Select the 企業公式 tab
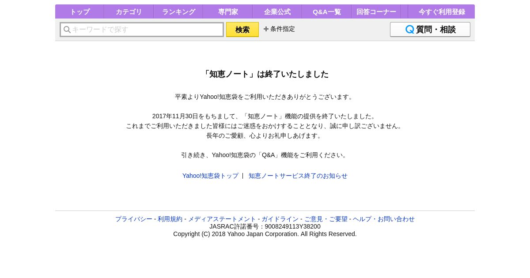This screenshot has width=530, height=278. point(277,12)
